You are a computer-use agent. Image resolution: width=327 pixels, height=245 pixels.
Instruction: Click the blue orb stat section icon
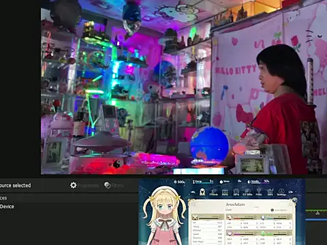263,218
